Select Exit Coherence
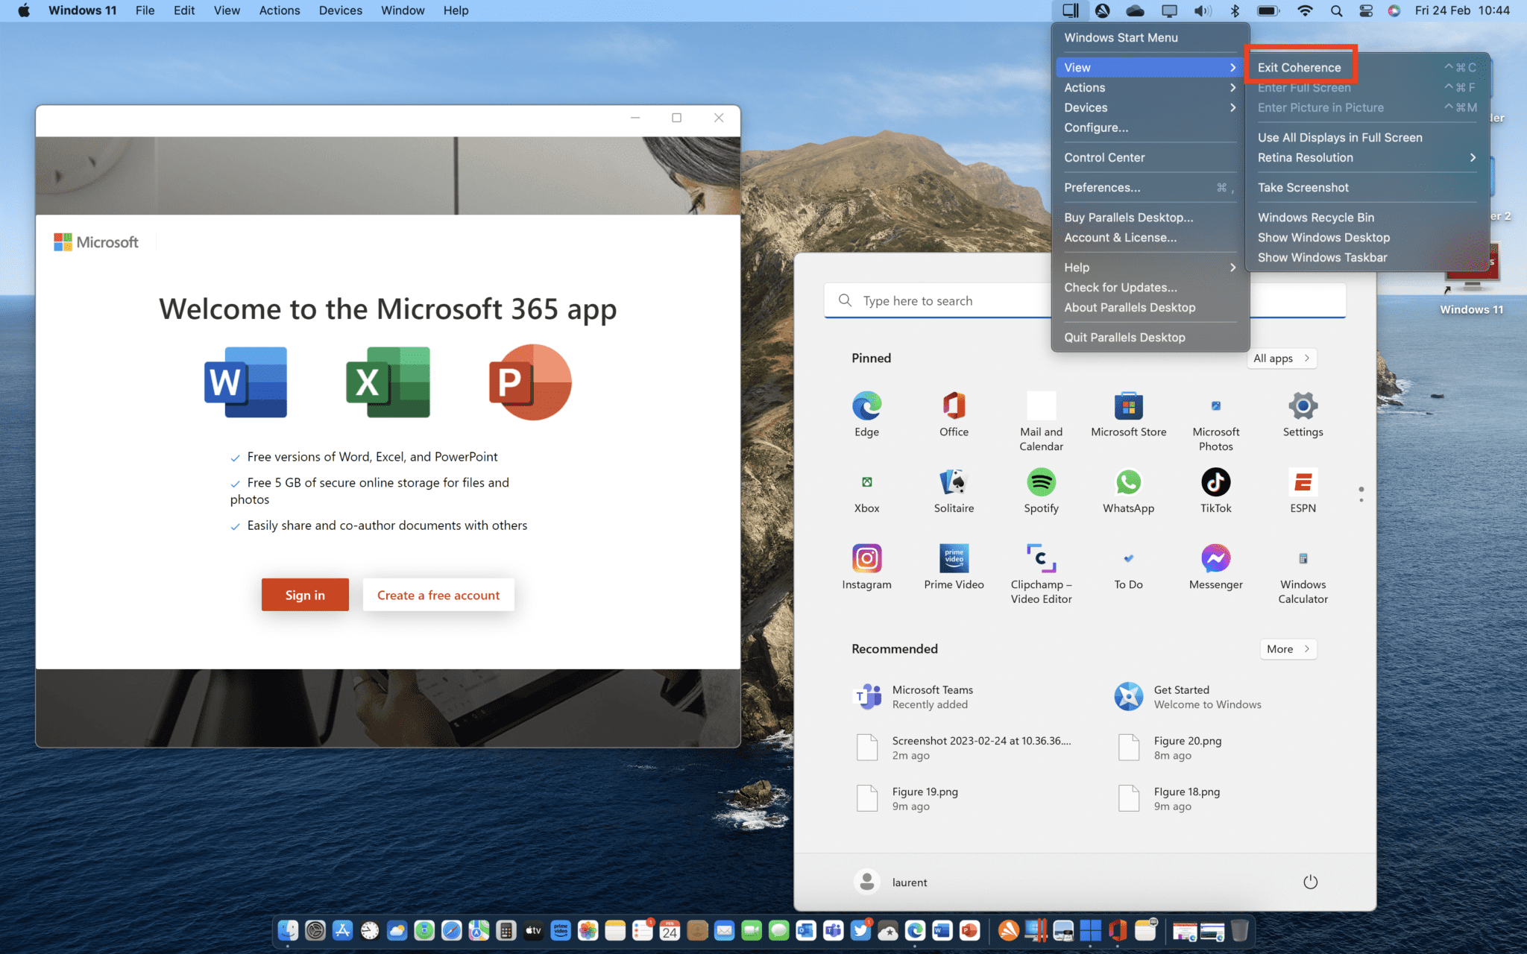This screenshot has width=1527, height=954. tap(1298, 66)
